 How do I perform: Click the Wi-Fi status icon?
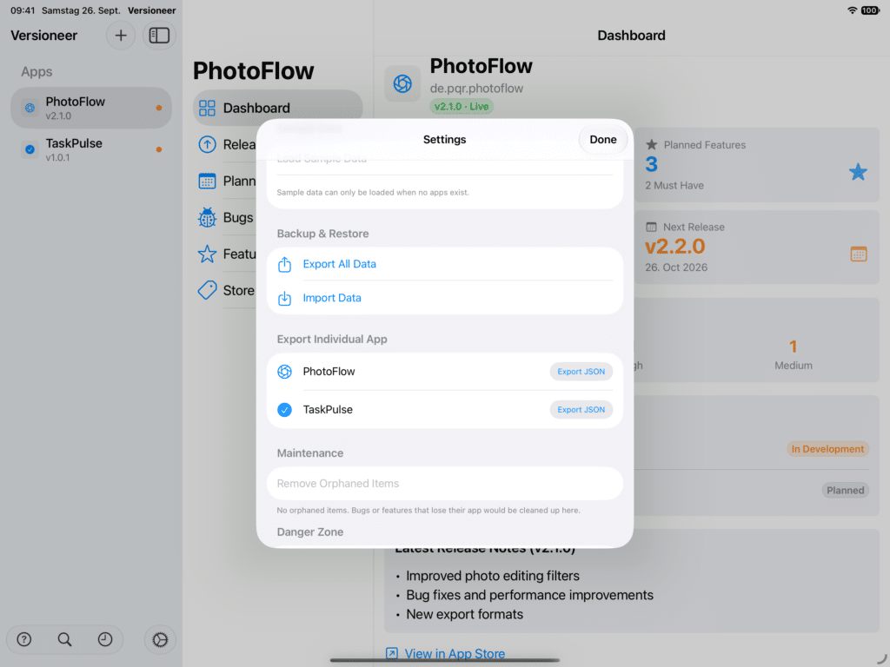tap(852, 10)
